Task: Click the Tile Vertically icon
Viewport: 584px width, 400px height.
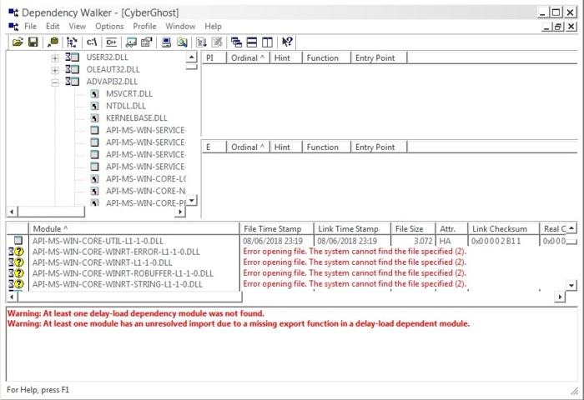Action: click(x=267, y=42)
